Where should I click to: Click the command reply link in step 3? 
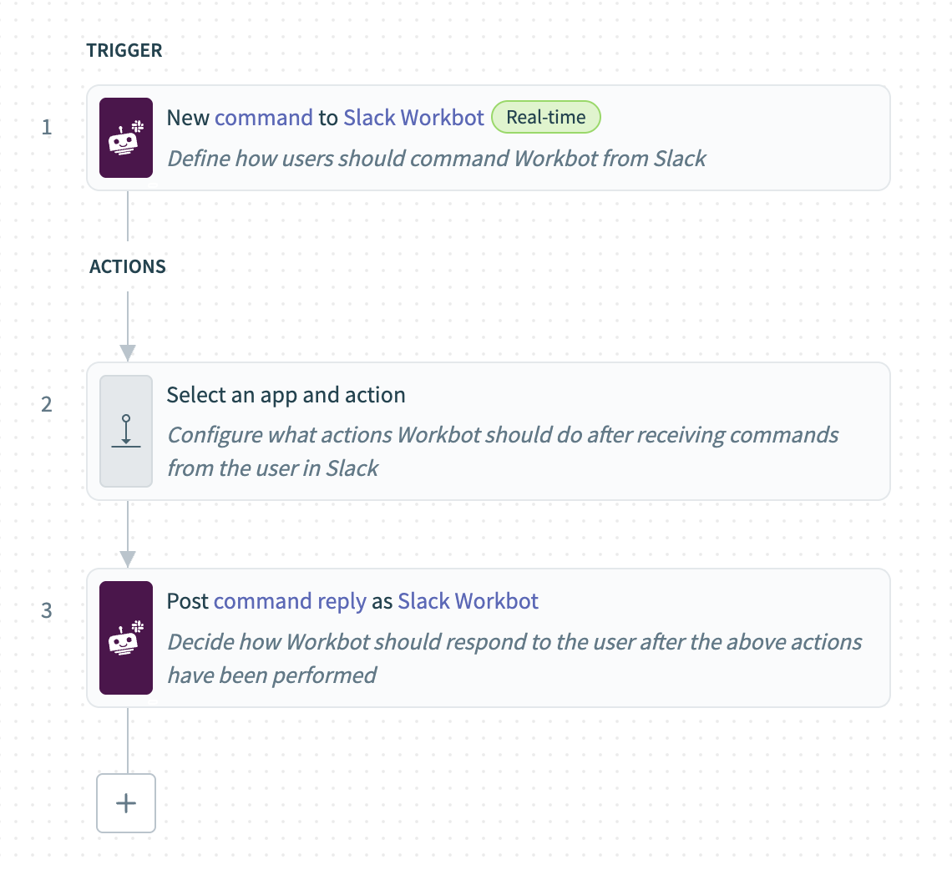tap(290, 600)
